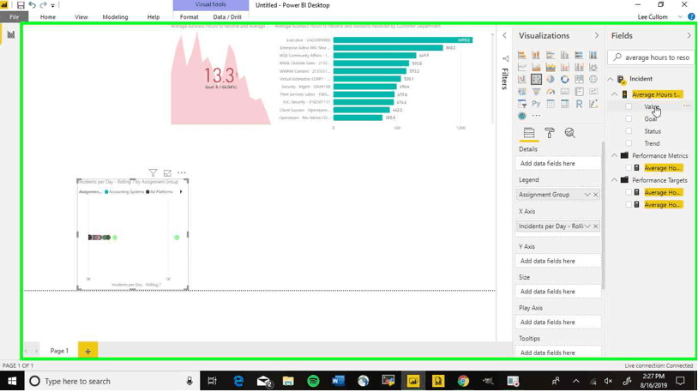Check the Goal field checkbox
This screenshot has height=392, width=698.
[629, 119]
